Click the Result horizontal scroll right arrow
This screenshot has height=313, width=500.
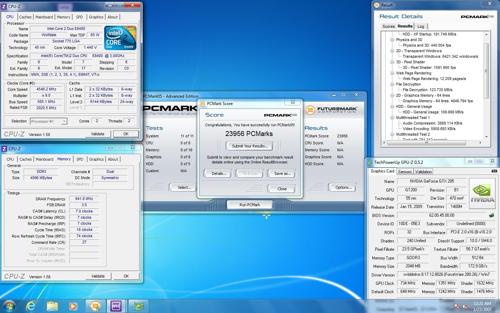480,143
